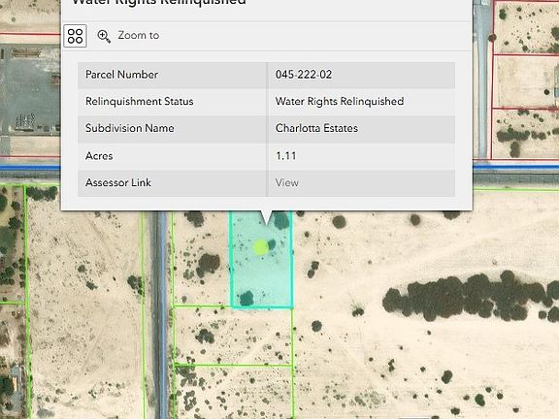This screenshot has height=419, width=559.
Task: Click the Parcel Number value 045-222-02
Action: pos(304,75)
